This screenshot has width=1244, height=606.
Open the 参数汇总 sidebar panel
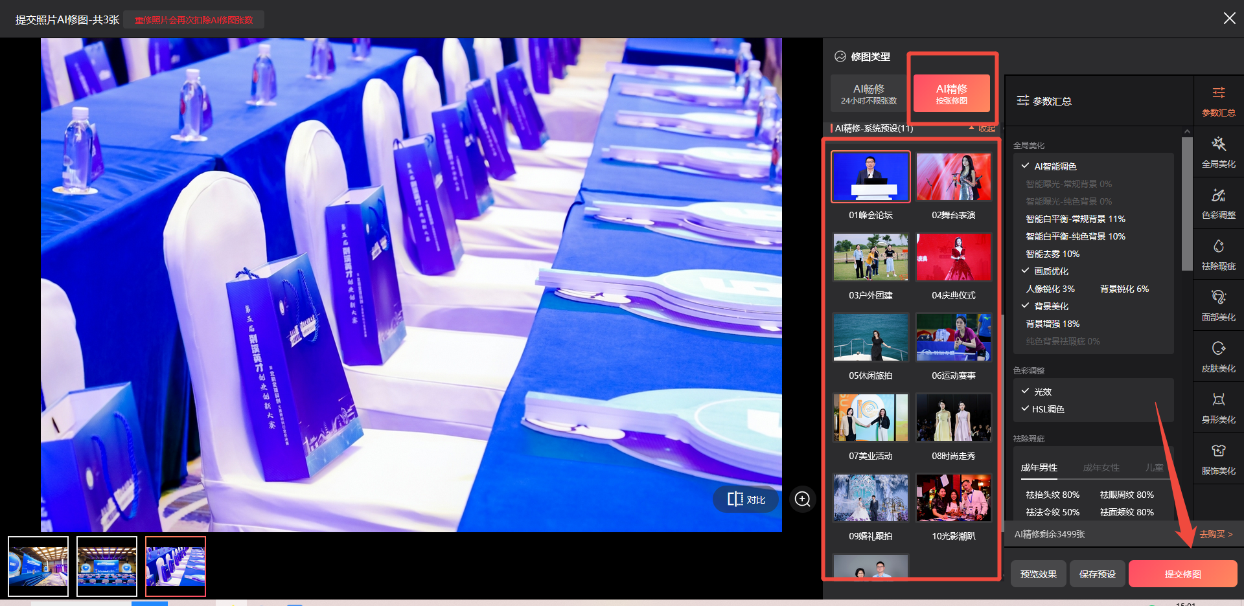[1218, 101]
